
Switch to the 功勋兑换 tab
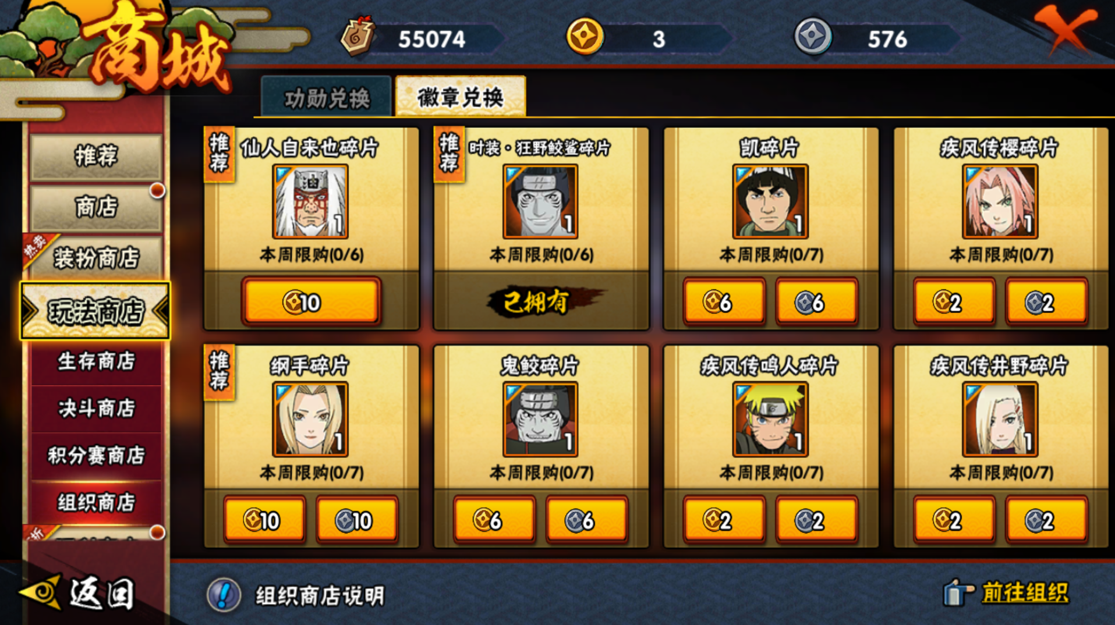click(327, 97)
